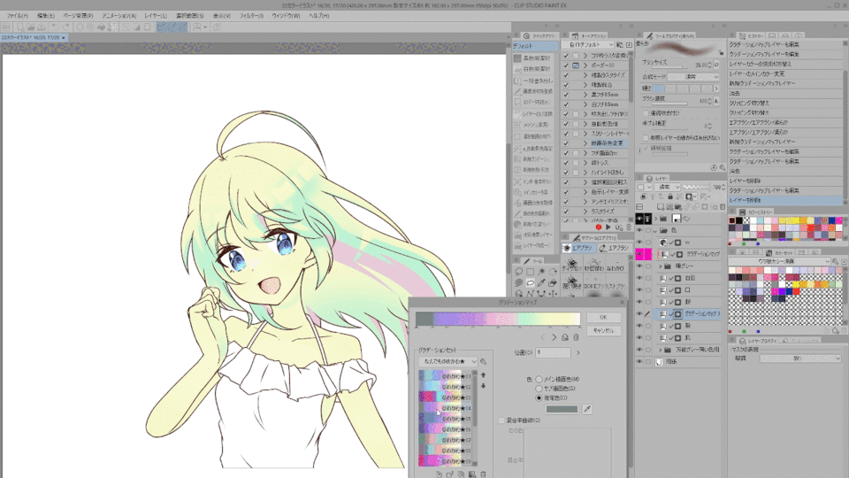Click the キャンセル button
Viewport: 849px width, 478px height.
[602, 329]
